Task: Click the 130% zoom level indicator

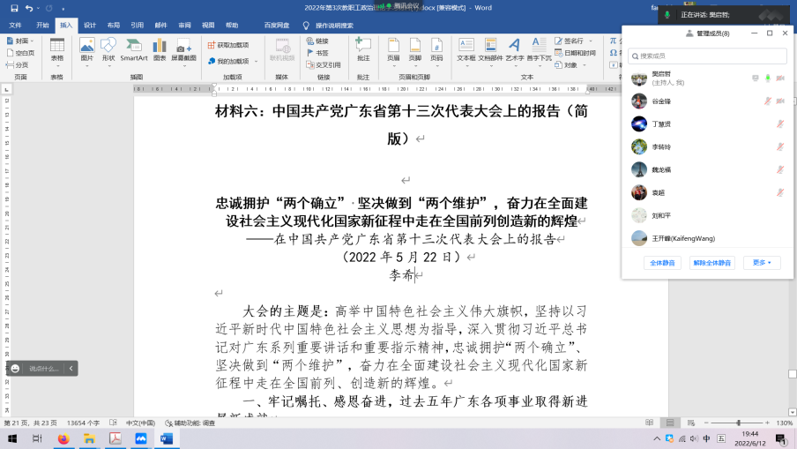Action: point(785,423)
